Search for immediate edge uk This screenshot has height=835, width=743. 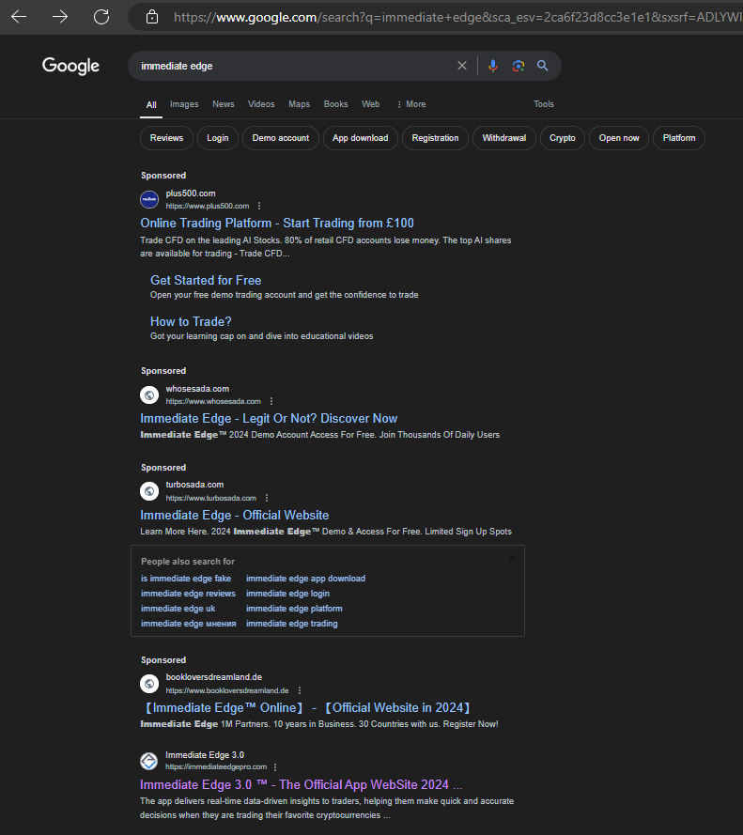tap(178, 608)
